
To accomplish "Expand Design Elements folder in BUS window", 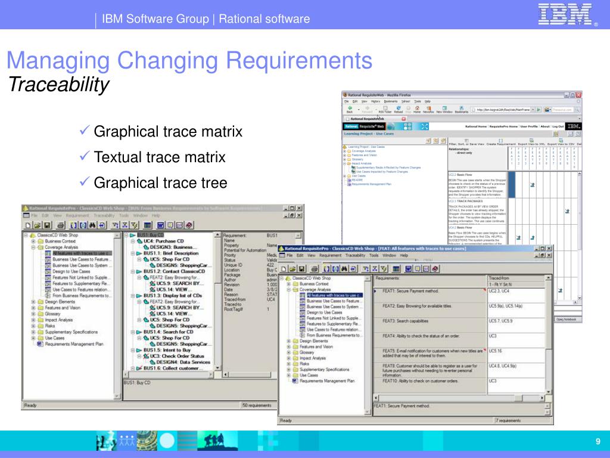I will (x=33, y=302).
